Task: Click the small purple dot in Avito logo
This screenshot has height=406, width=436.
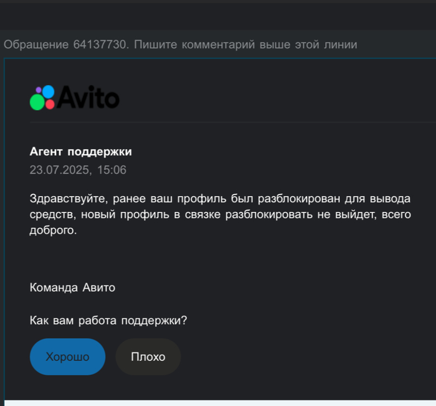Action: 38,91
